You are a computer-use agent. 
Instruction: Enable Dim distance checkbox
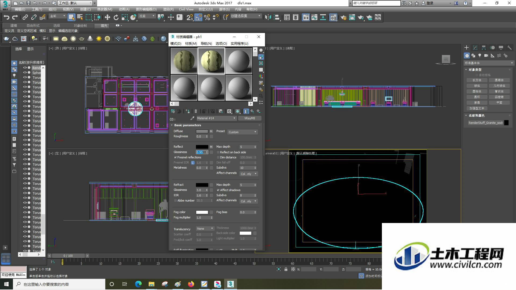[218, 157]
